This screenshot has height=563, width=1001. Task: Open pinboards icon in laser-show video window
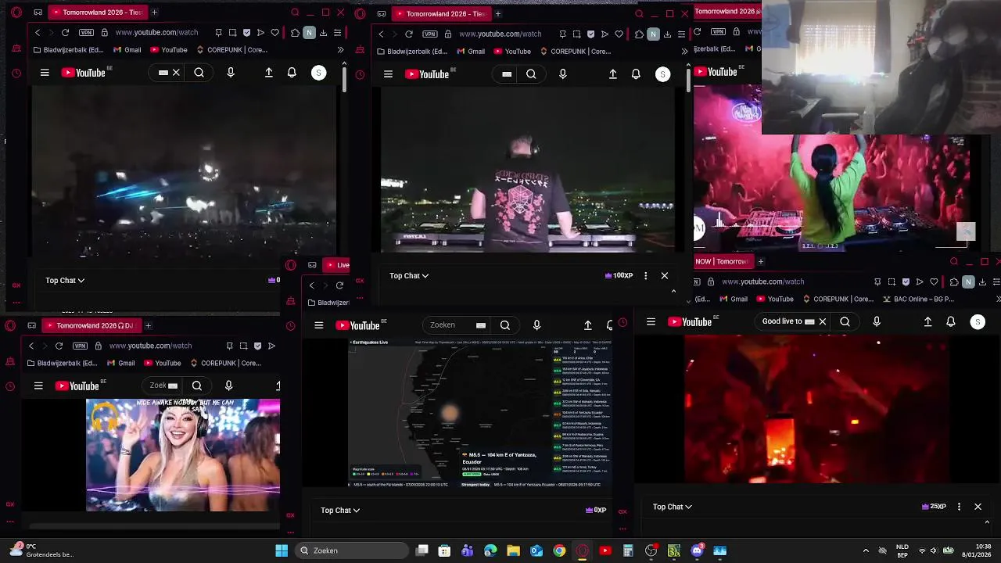(x=219, y=33)
